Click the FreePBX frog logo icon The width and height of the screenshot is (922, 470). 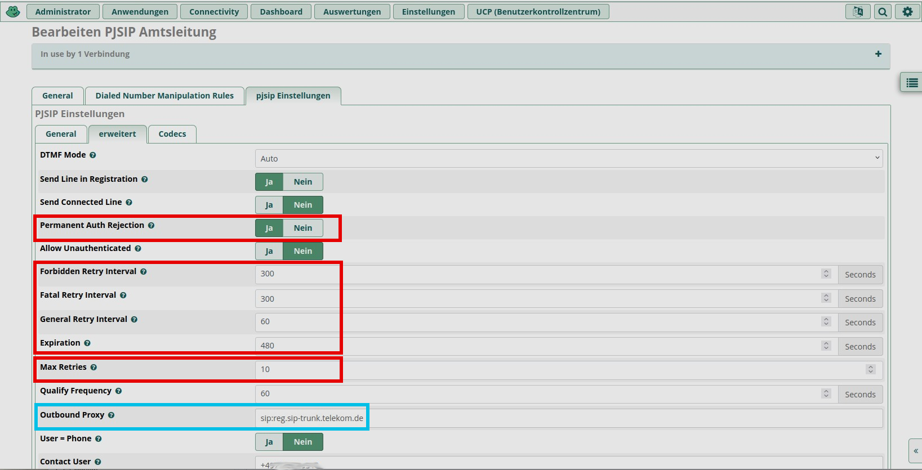pyautogui.click(x=13, y=11)
